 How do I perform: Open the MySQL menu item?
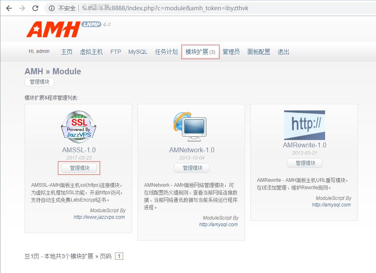click(x=138, y=52)
